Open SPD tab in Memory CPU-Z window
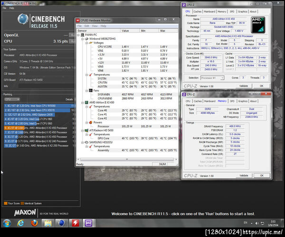This screenshot has height=237, width=285. [x=232, y=101]
